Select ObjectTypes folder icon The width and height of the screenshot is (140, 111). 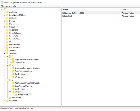click(7, 45)
